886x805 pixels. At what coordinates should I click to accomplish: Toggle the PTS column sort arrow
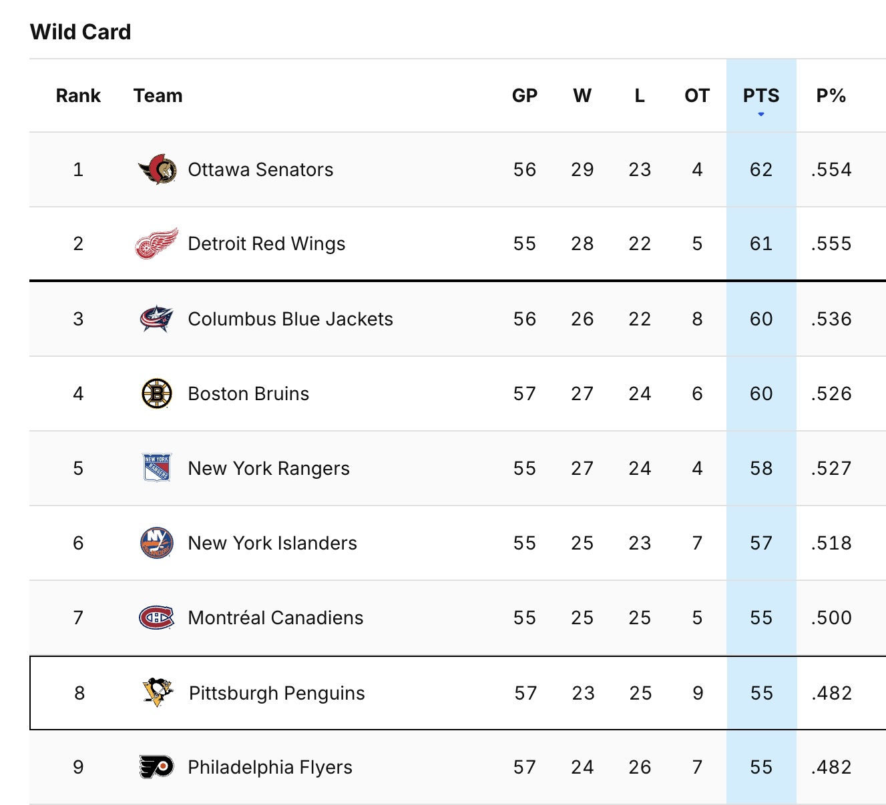pos(761,114)
